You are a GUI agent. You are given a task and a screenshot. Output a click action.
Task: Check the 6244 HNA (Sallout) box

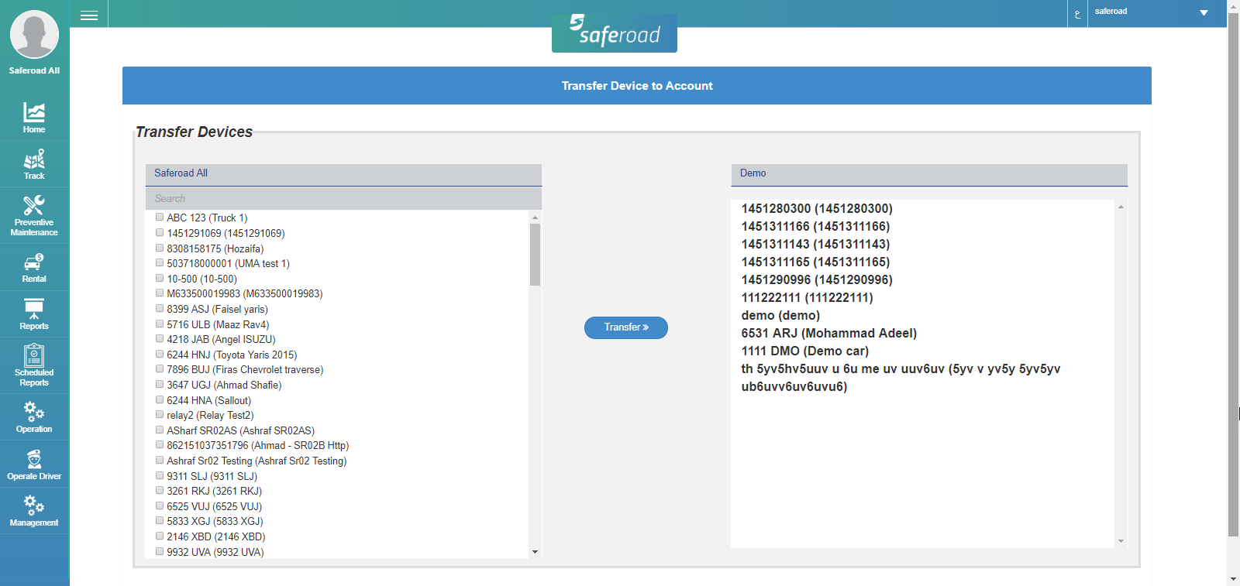coord(160,399)
